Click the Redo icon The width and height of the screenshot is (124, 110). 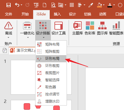click(x=27, y=5)
